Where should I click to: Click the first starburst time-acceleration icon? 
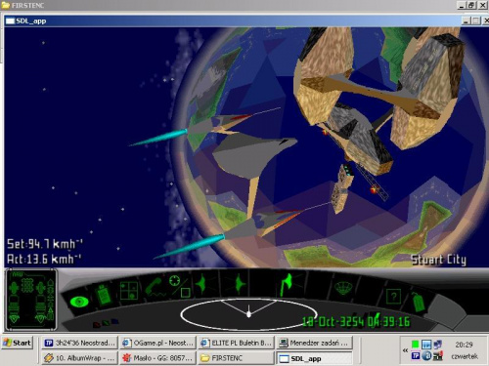click(x=202, y=284)
